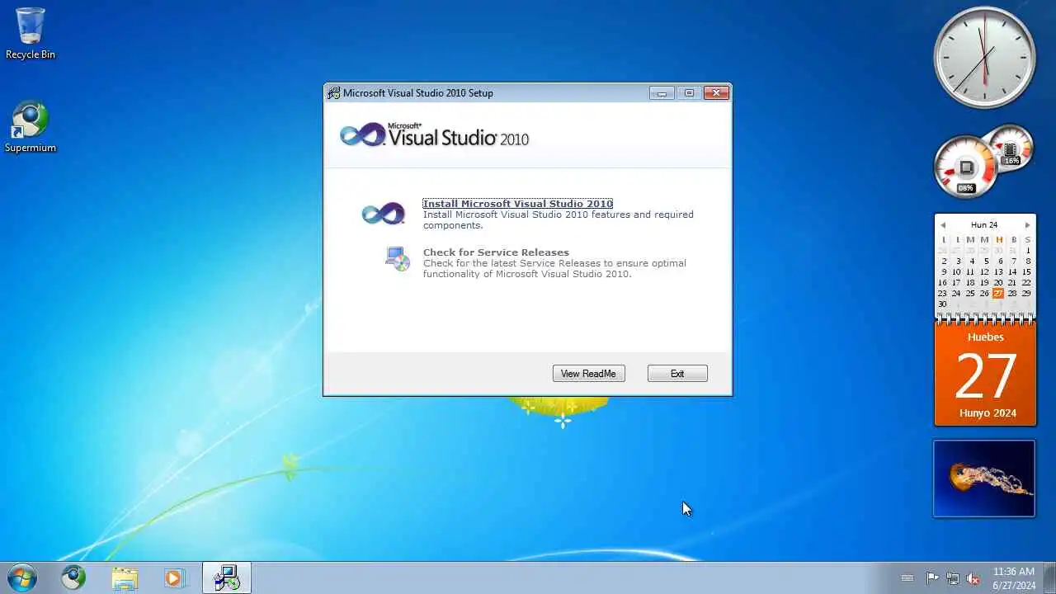Click Install Microsoft Visual Studio 2010 link

point(517,204)
